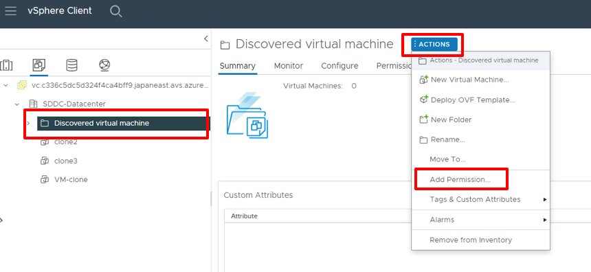591x272 pixels.
Task: Open the Configure tab
Action: 339,66
